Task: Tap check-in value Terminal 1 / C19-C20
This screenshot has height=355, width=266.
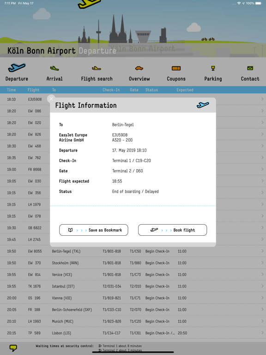Action: coord(132,160)
